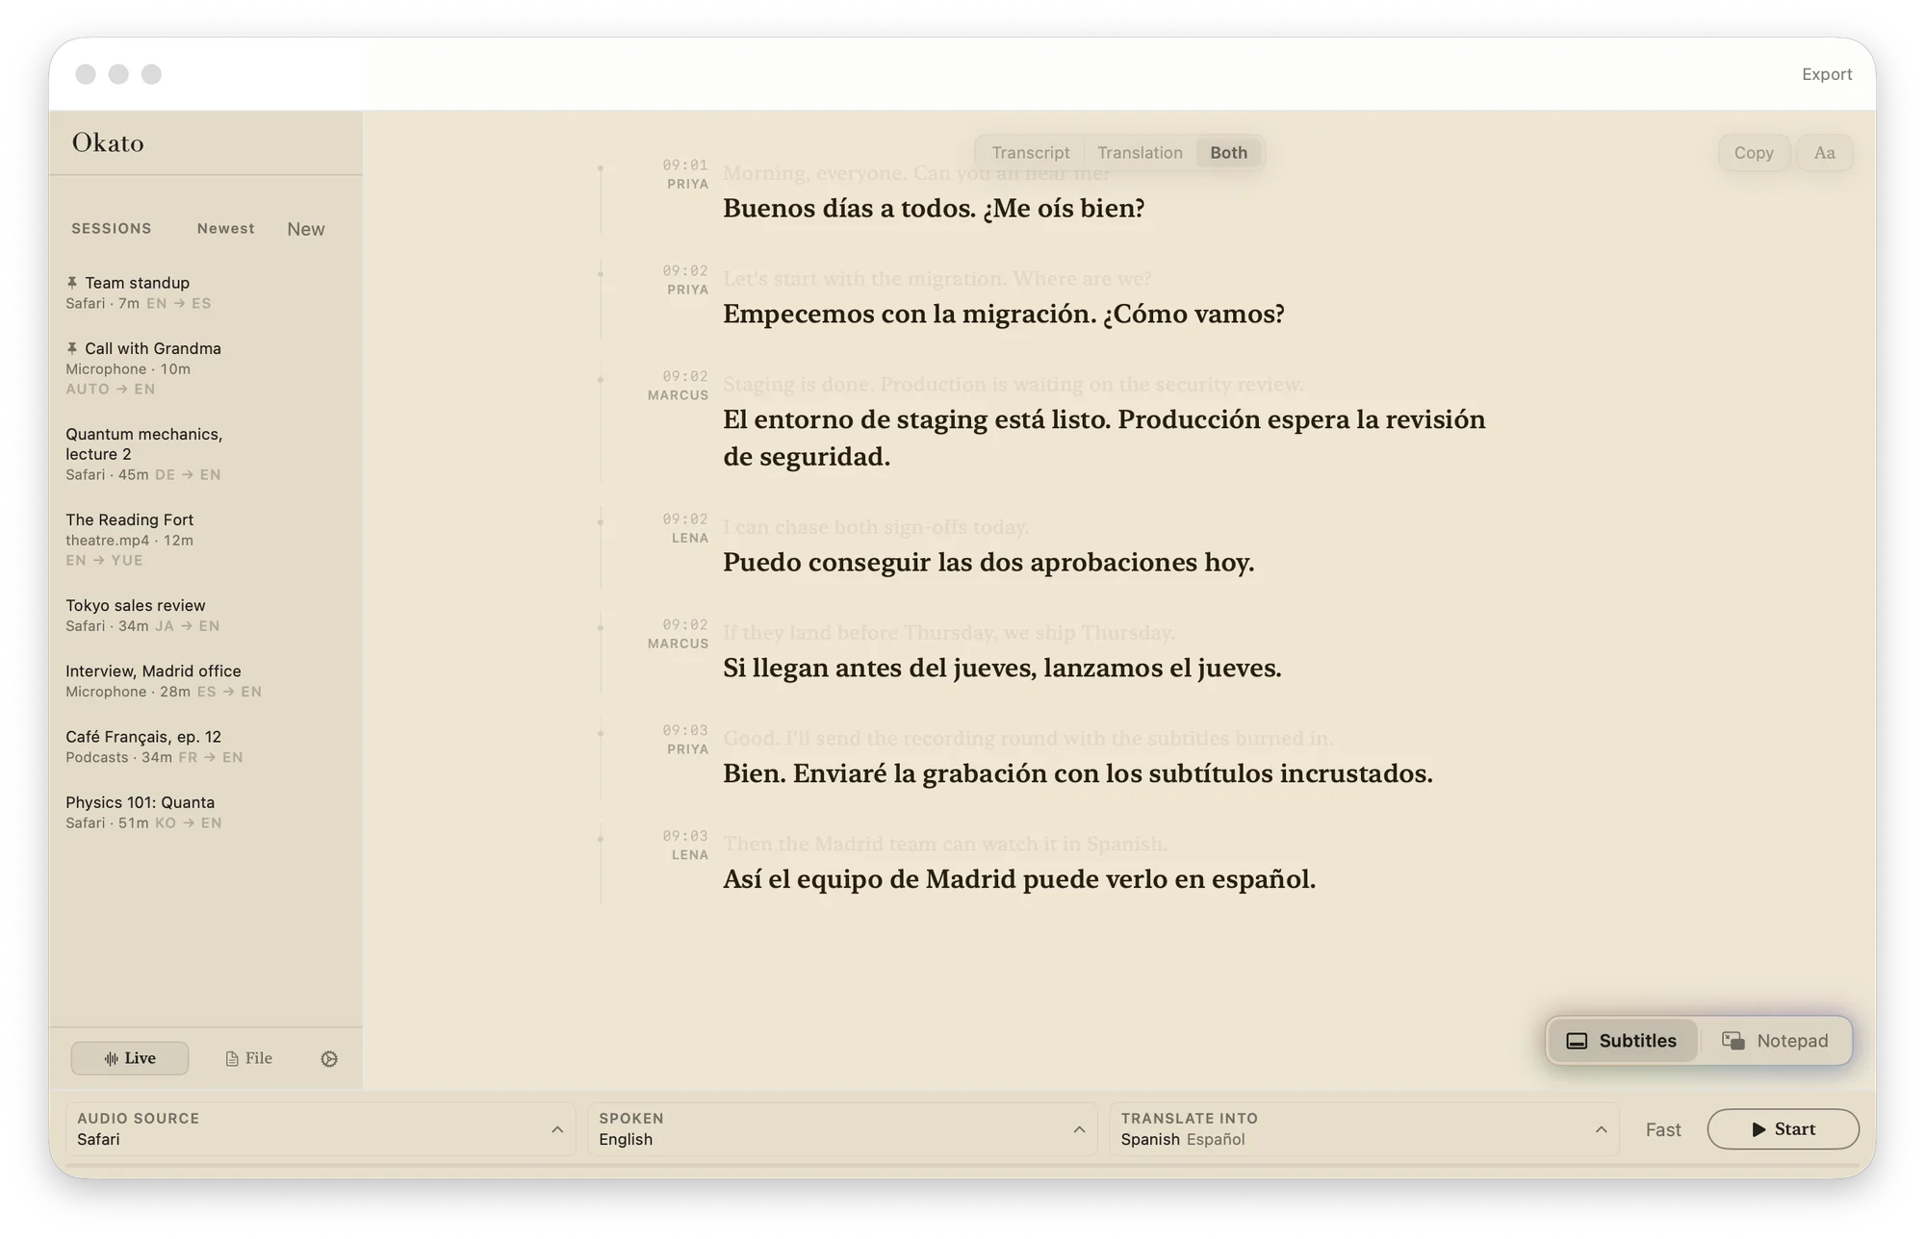The height and width of the screenshot is (1239, 1925).
Task: Click the play triangle in Start button
Action: coord(1758,1129)
